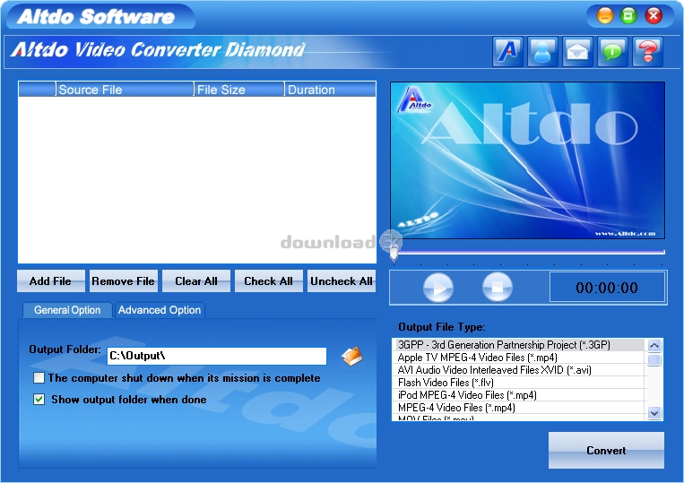Image resolution: width=684 pixels, height=483 pixels.
Task: Click the Altdo video preview image
Action: click(527, 160)
